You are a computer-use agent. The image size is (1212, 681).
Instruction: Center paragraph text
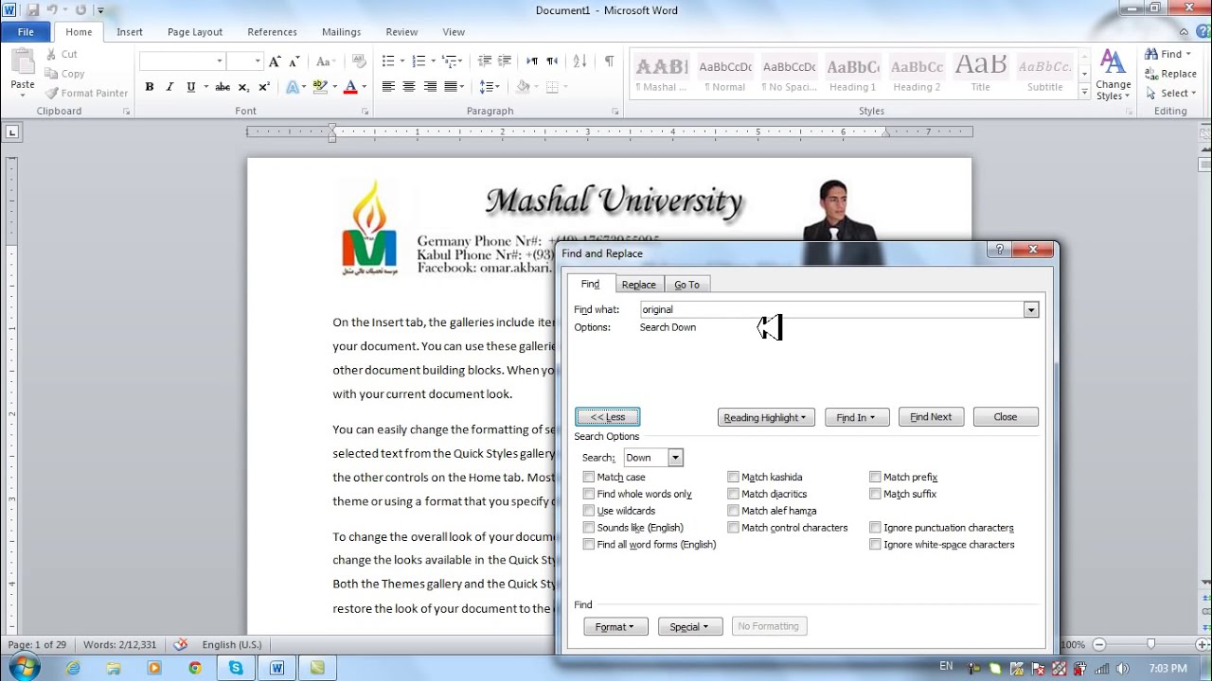409,87
